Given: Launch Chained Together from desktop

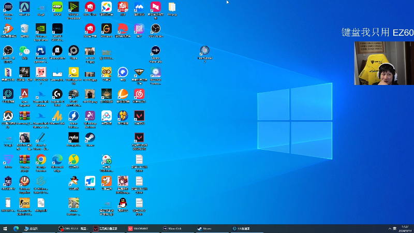Looking at the screenshot, I should pyautogui.click(x=24, y=185).
